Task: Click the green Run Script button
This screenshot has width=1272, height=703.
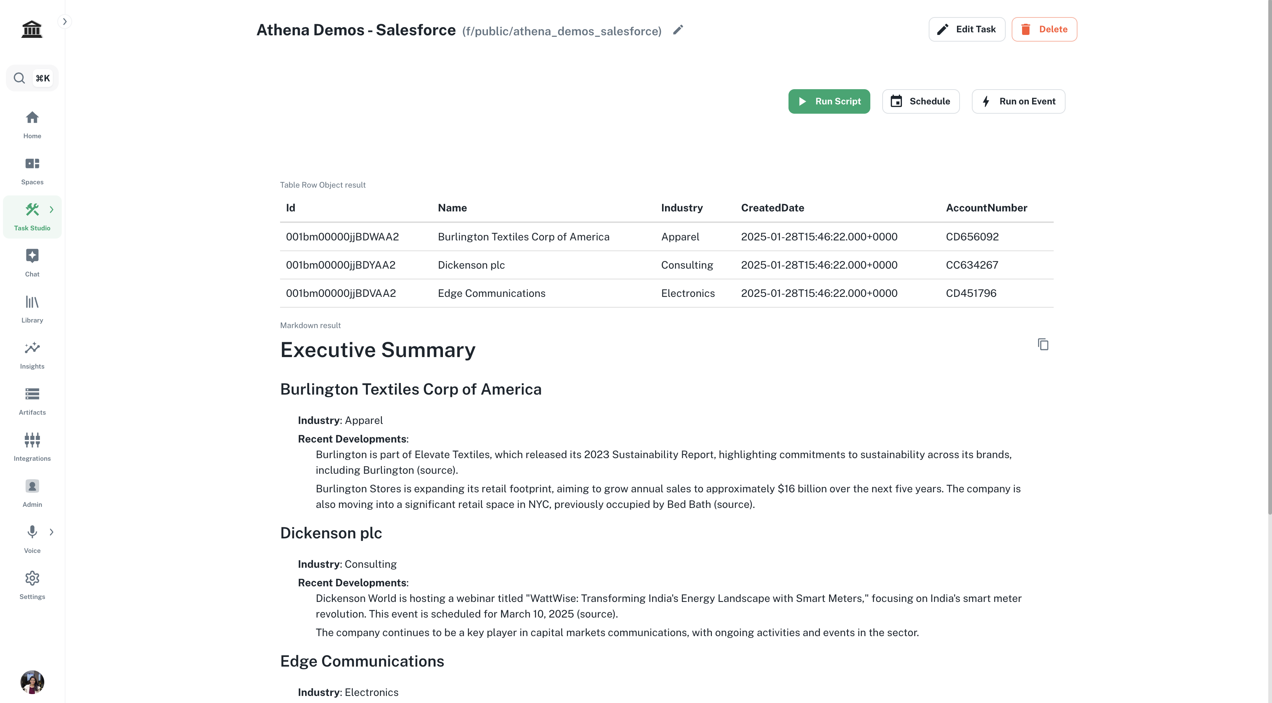Action: pyautogui.click(x=829, y=101)
